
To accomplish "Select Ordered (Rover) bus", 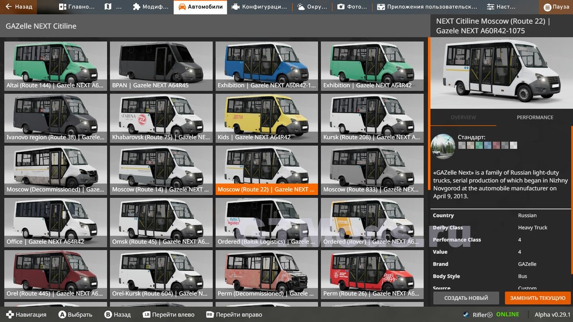I will [372, 223].
